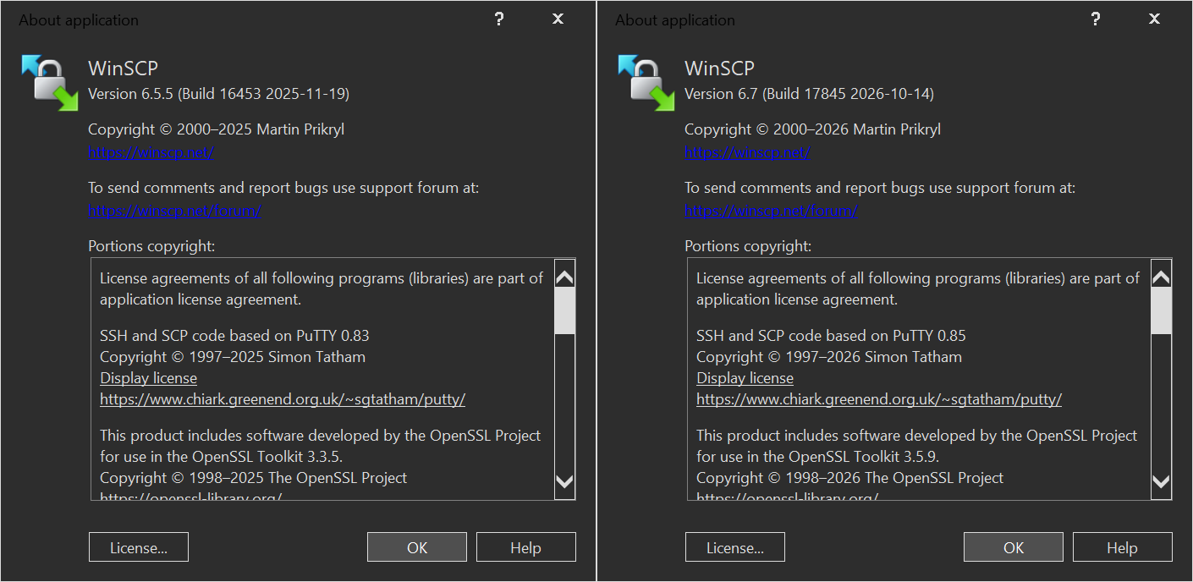The image size is (1193, 582).
Task: Click the text "Version 6.7 (Build 17845 2026-10-14)"
Action: pyautogui.click(x=810, y=94)
